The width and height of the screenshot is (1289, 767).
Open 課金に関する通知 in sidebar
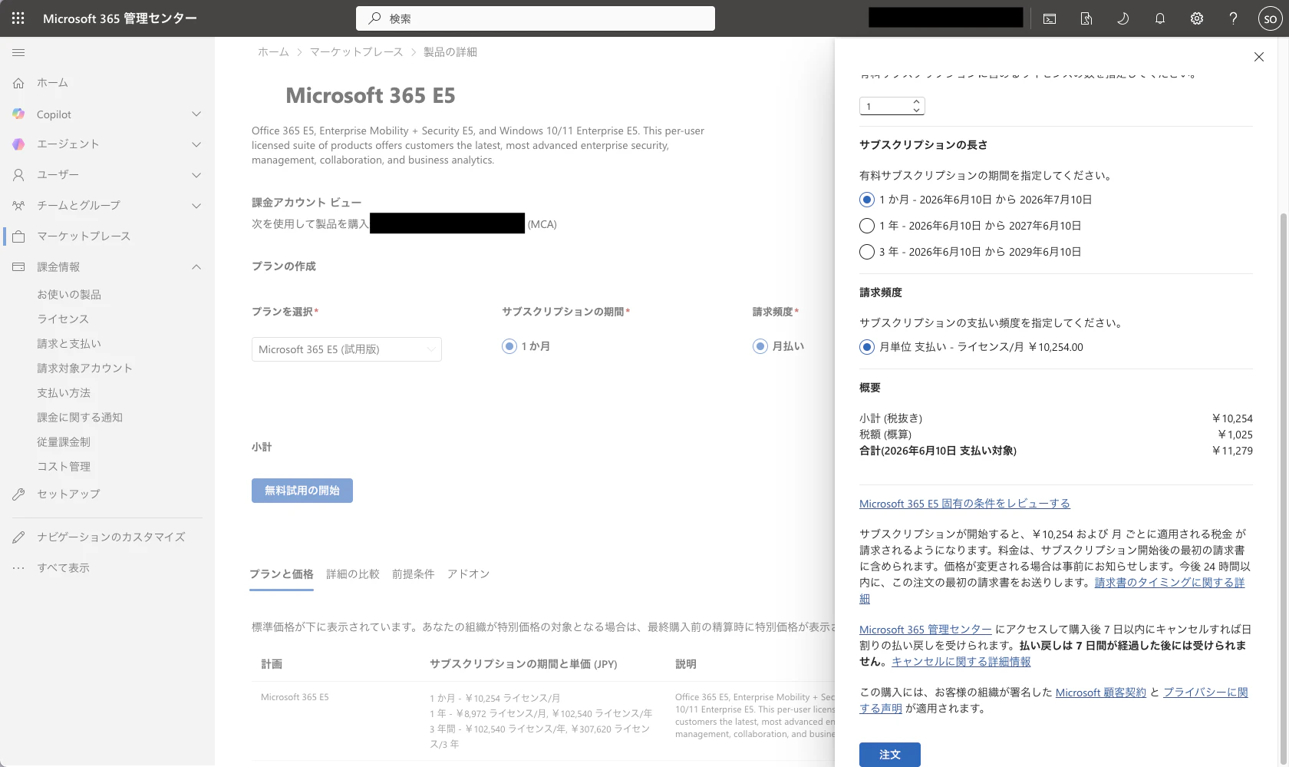point(80,418)
